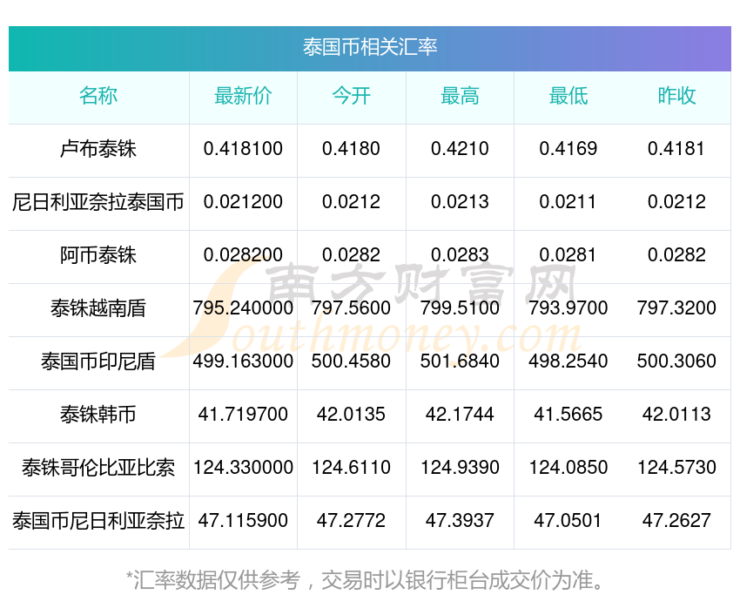The height and width of the screenshot is (608, 740).
Task: Click the 最高 column header
Action: tap(460, 96)
